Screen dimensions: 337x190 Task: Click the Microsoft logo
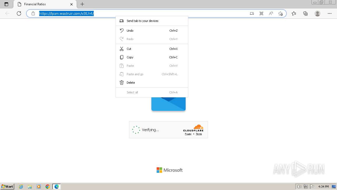pos(170,170)
